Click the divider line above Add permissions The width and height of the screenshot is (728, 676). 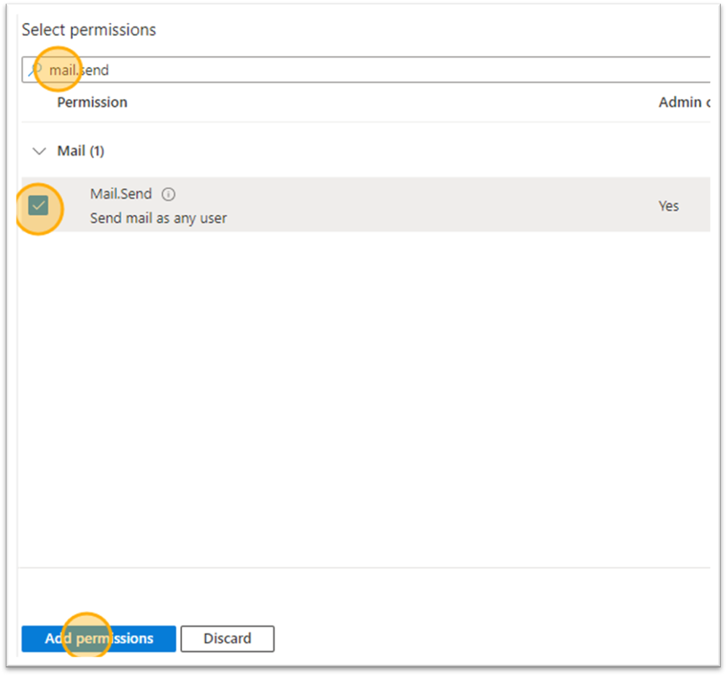[x=361, y=568]
